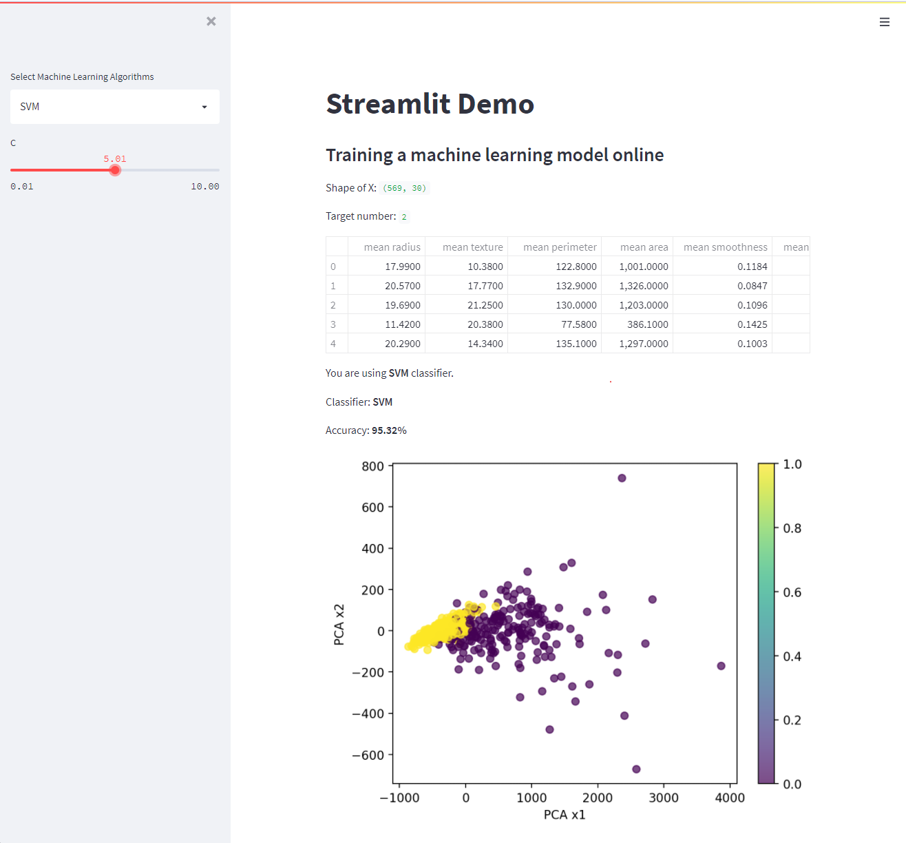Click the cell with value 21.2500
Viewport: 906px width, 843px height.
(467, 305)
